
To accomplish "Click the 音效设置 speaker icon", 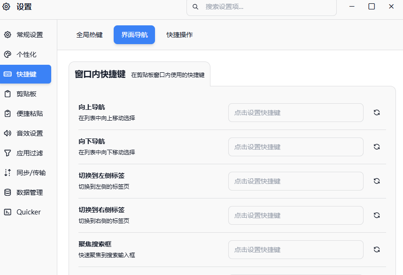I will pyautogui.click(x=8, y=133).
